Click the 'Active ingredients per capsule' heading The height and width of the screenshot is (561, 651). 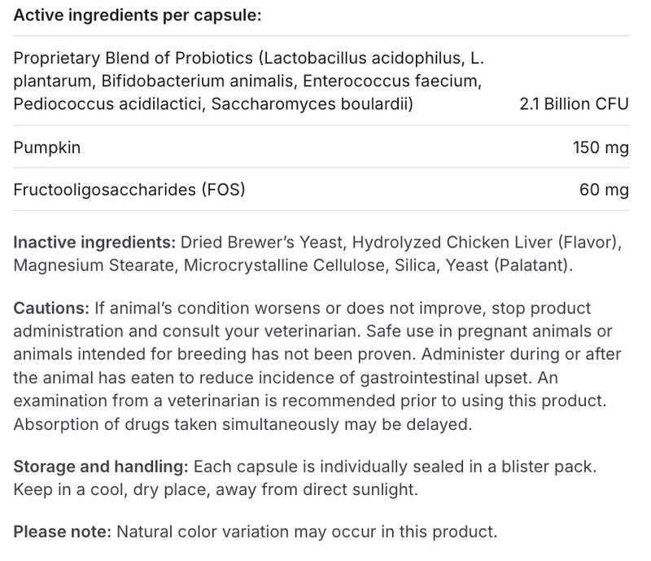coord(137,15)
